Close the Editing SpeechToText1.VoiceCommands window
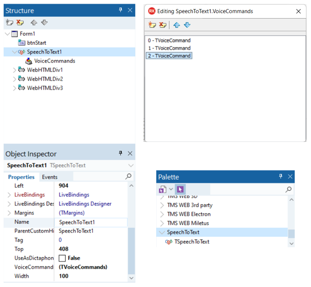Image resolution: width=311 pixels, height=287 pixels. (298, 11)
